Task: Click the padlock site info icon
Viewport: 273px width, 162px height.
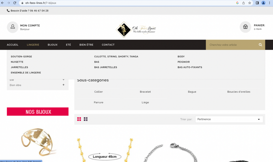Action: pyautogui.click(x=22, y=3)
